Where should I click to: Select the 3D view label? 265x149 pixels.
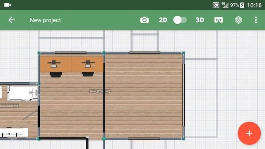200,20
